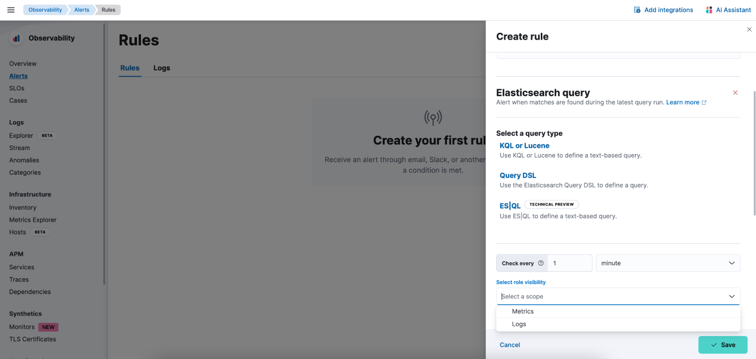Click the check interval value field

570,263
